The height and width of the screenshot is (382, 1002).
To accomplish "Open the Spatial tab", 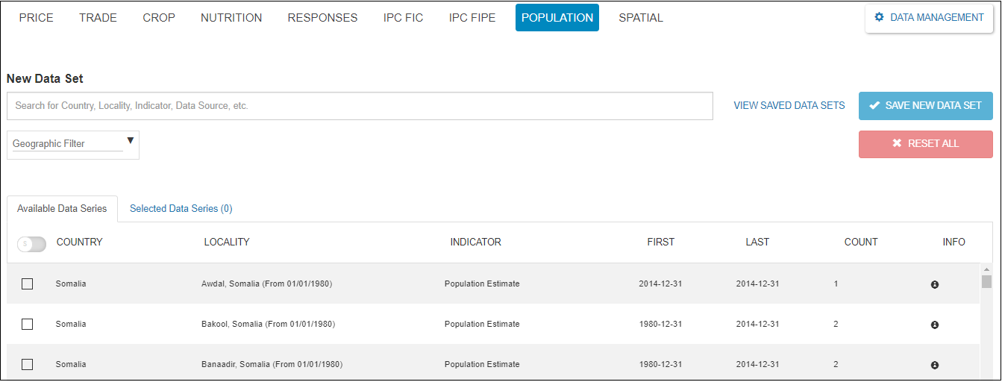I will tap(640, 18).
